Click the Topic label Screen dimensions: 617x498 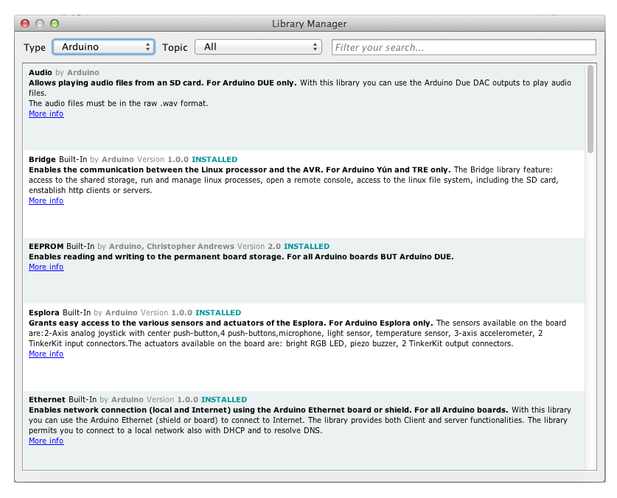point(175,48)
